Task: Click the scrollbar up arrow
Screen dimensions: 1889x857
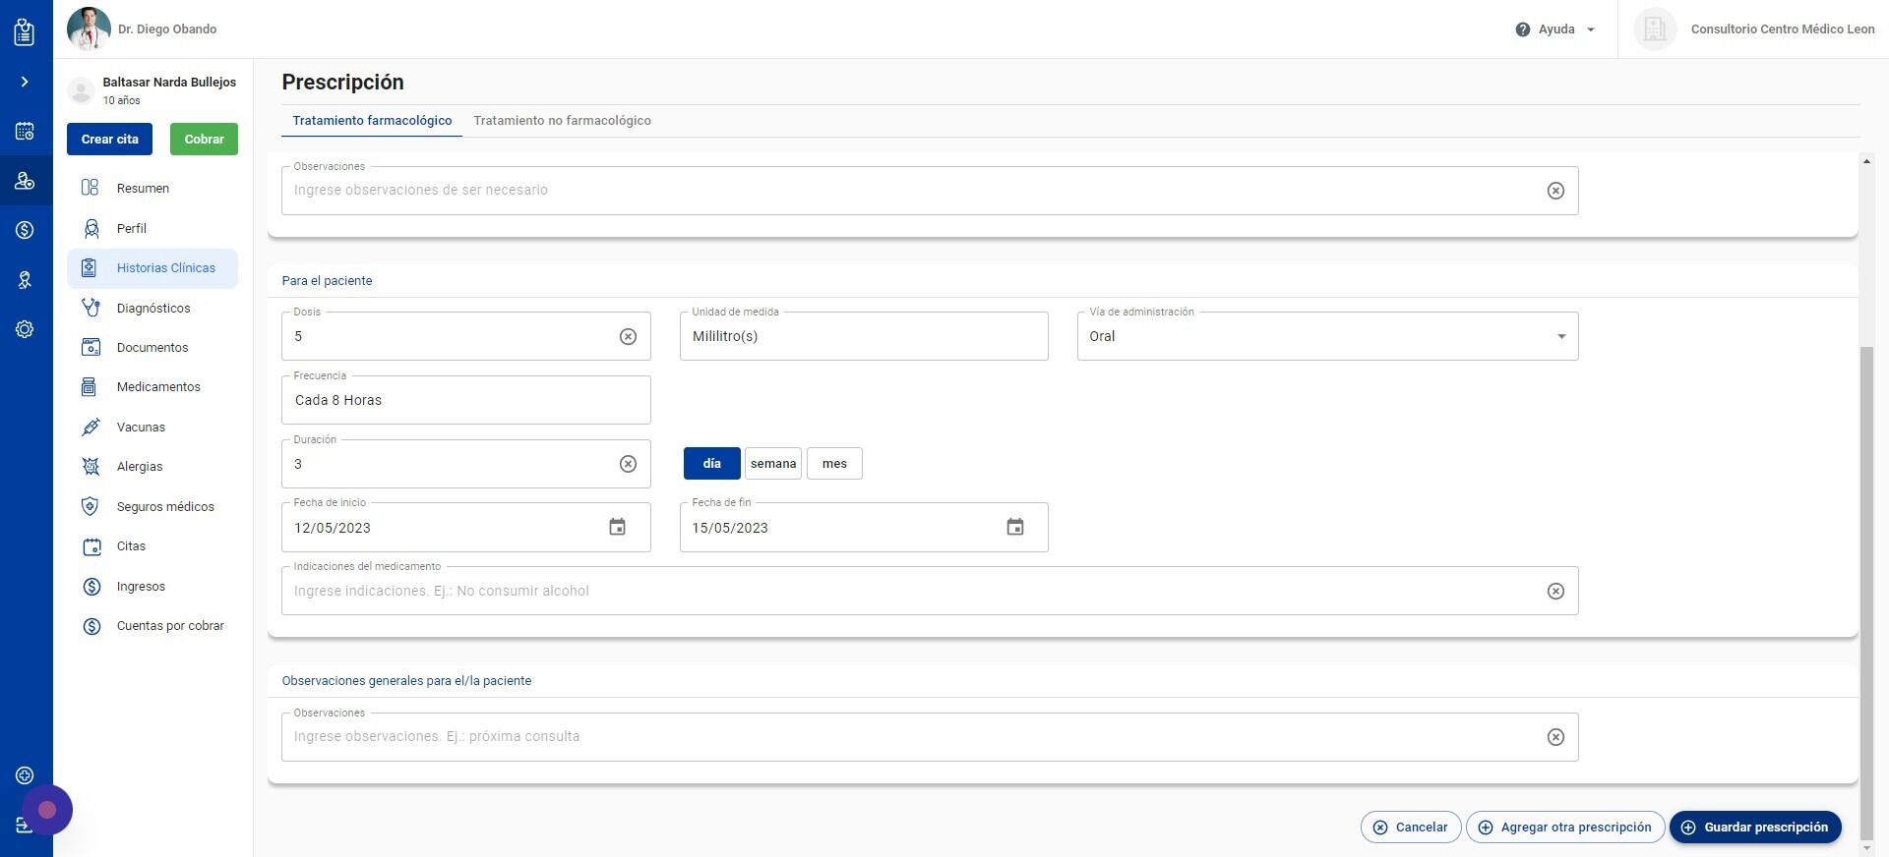Action: click(1866, 161)
